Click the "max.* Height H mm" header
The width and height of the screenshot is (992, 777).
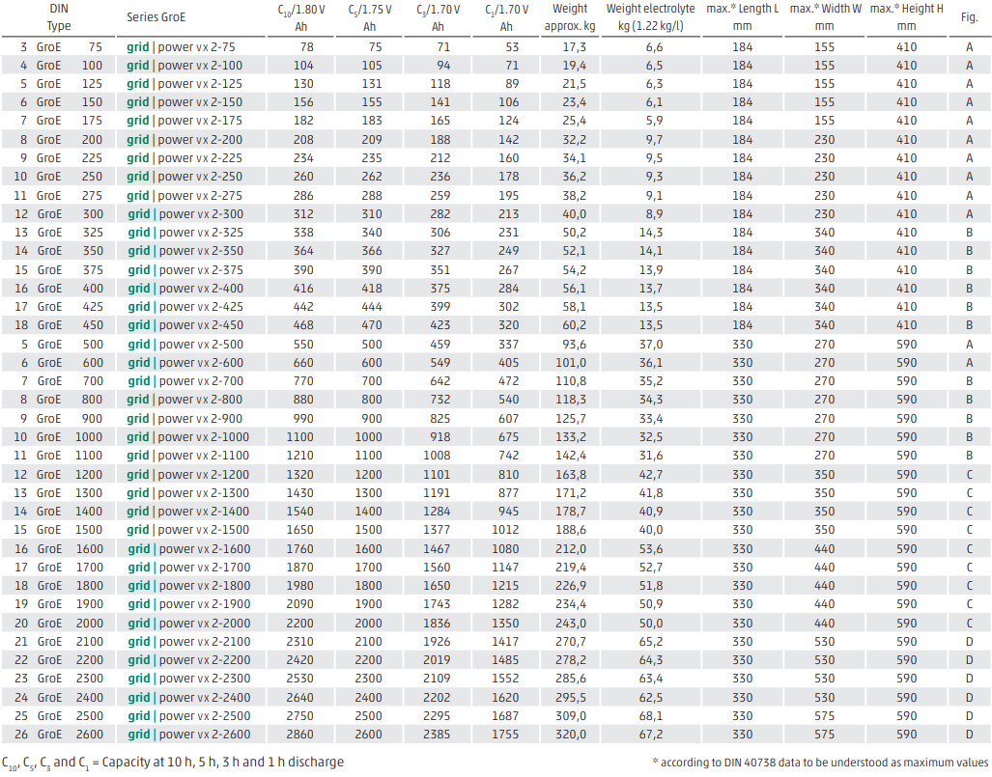click(x=907, y=17)
